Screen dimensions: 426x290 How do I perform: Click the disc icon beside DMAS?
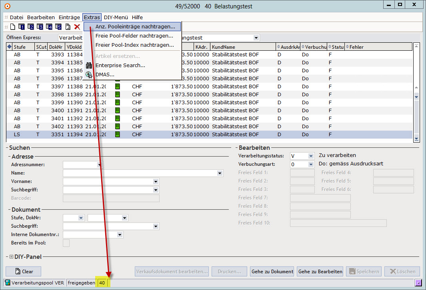(89, 75)
